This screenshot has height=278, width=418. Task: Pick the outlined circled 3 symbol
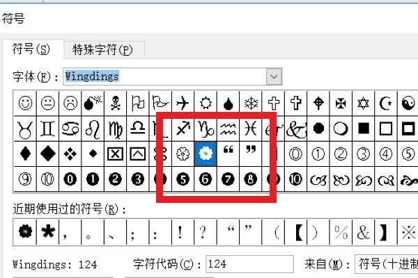coord(363,154)
